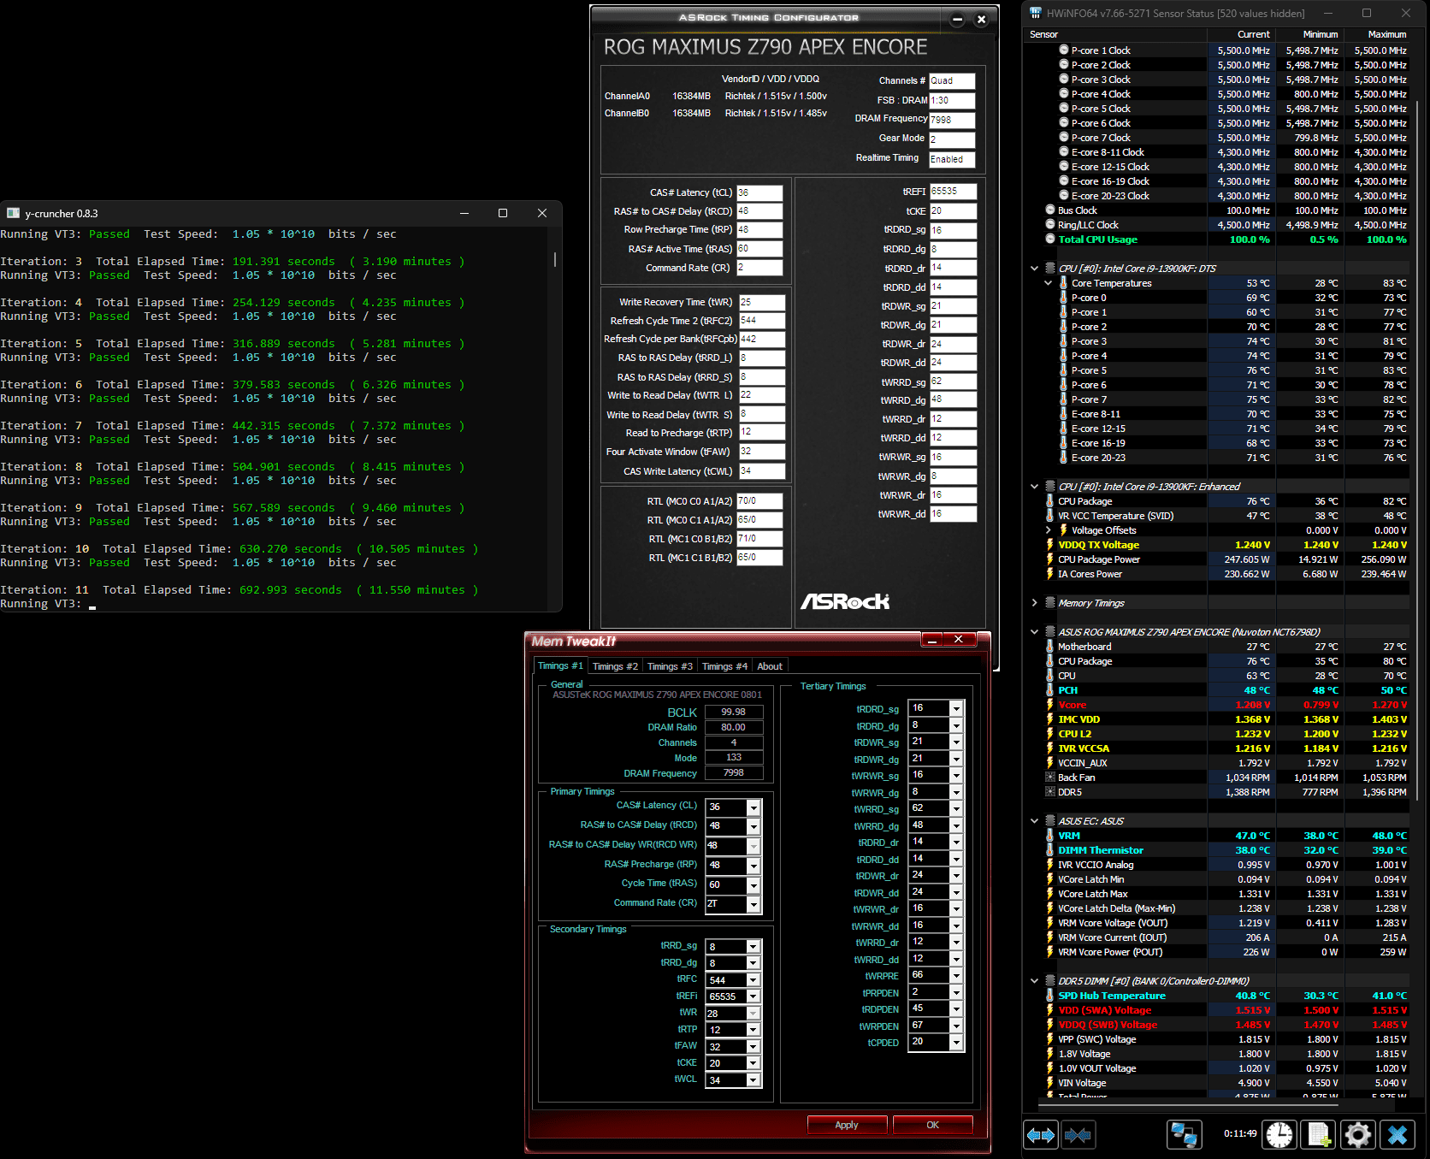Start HWiNFO logging document icon

(1318, 1135)
